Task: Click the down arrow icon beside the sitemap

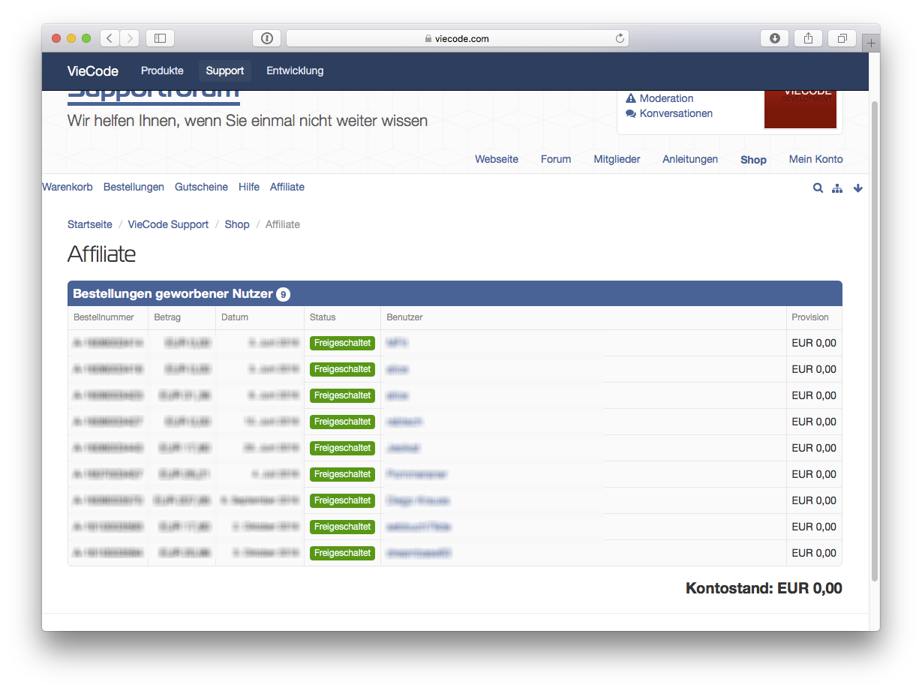Action: pos(858,188)
